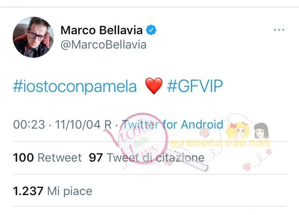This screenshot has height=215, width=299.
Task: Open the three-dot tweet options menu
Action: coord(279,30)
